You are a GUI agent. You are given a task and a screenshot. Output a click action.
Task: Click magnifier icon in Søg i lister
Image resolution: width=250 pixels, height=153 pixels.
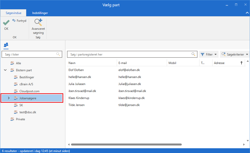tap(58, 54)
